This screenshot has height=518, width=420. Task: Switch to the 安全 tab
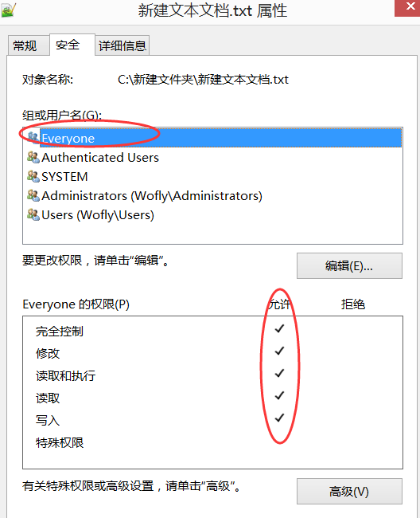point(68,45)
